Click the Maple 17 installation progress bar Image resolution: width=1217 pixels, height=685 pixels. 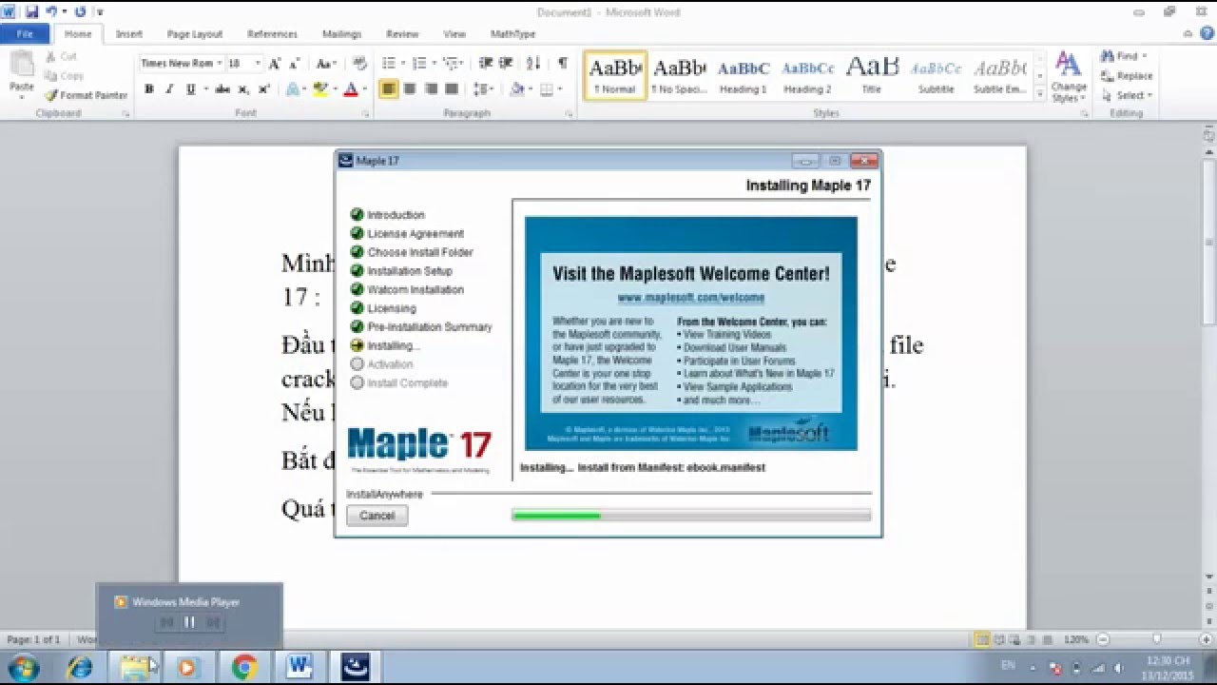click(691, 516)
